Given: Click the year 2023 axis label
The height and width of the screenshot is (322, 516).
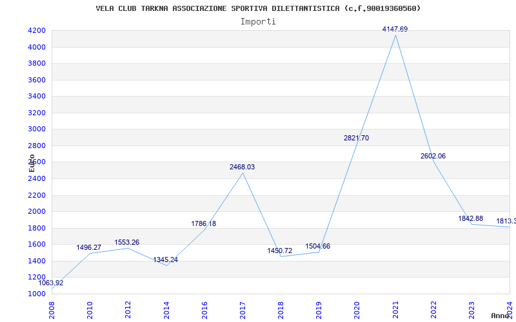Looking at the screenshot, I should click(x=472, y=310).
